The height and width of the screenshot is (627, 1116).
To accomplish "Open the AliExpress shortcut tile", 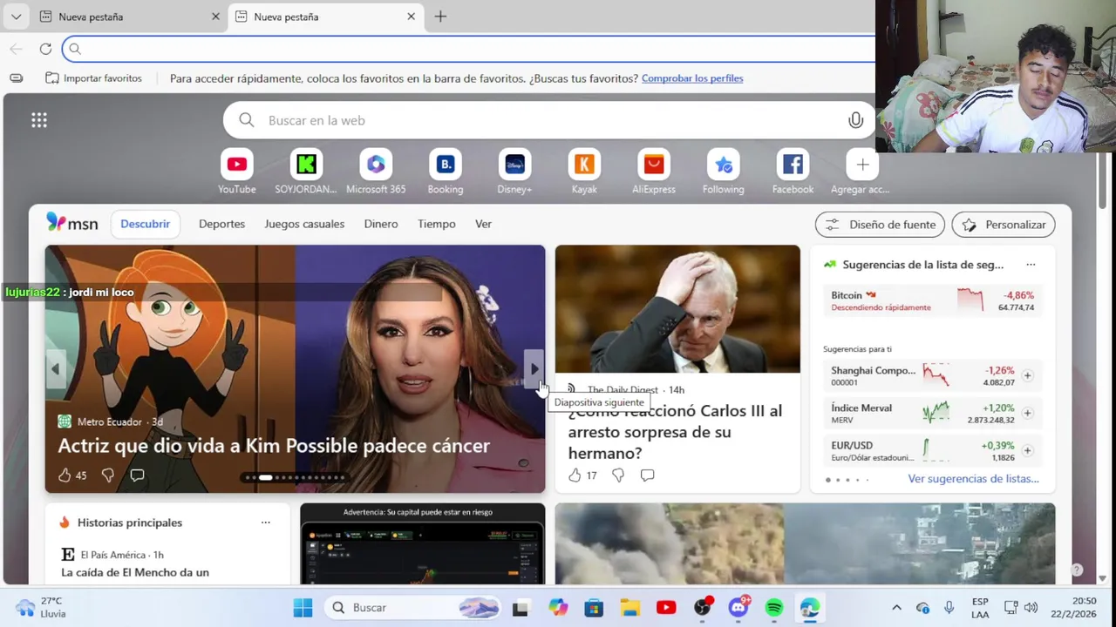I will tap(654, 172).
